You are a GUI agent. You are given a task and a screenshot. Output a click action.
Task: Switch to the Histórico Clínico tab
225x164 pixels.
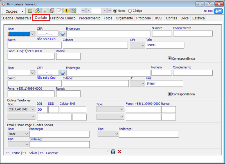pos(63,18)
